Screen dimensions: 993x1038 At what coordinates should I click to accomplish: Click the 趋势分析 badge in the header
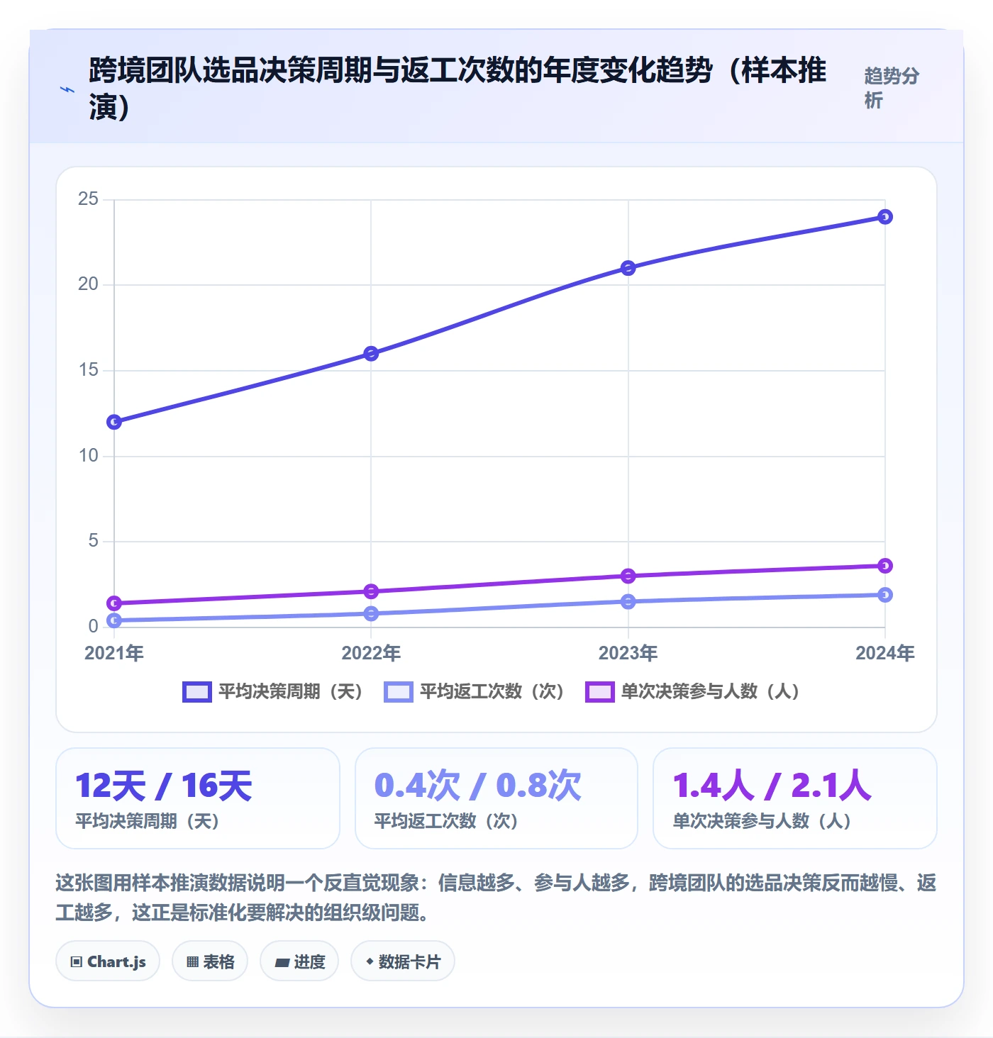tap(892, 88)
